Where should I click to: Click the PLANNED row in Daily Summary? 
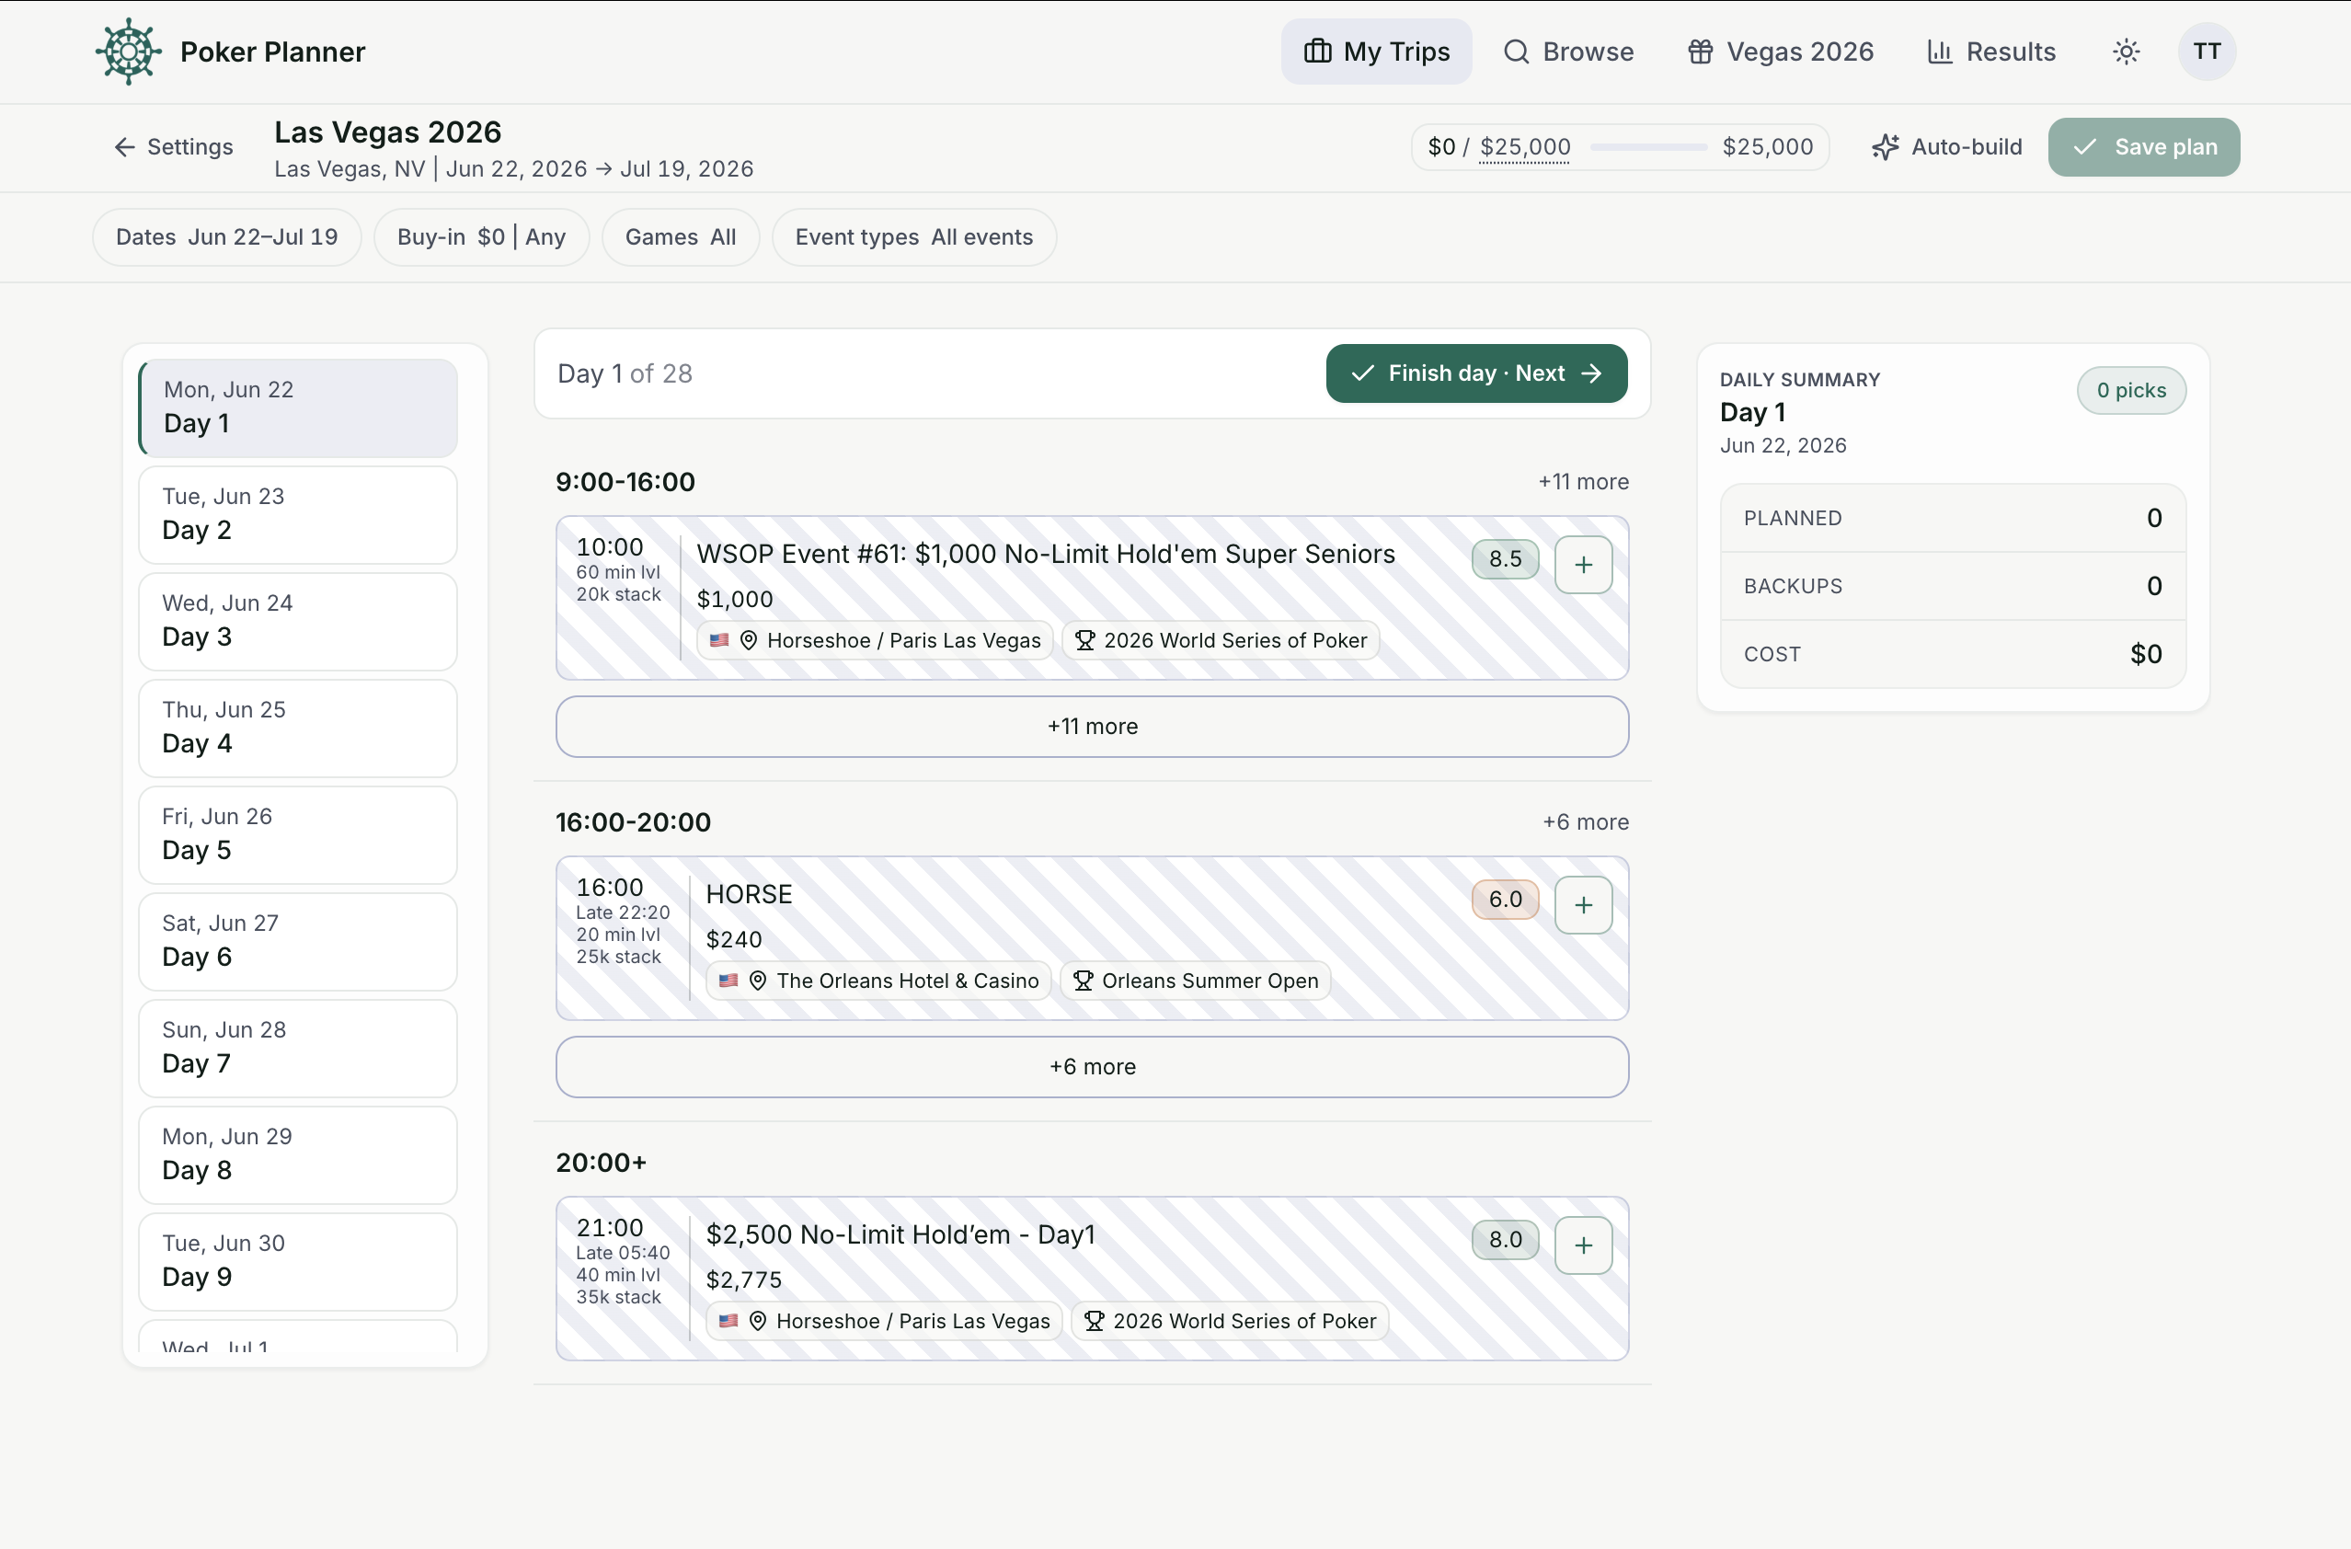(1952, 519)
